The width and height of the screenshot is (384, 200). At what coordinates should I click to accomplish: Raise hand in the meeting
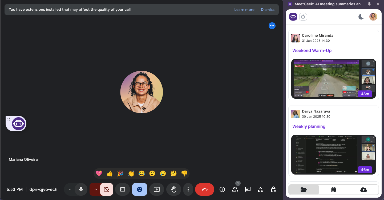tap(174, 189)
